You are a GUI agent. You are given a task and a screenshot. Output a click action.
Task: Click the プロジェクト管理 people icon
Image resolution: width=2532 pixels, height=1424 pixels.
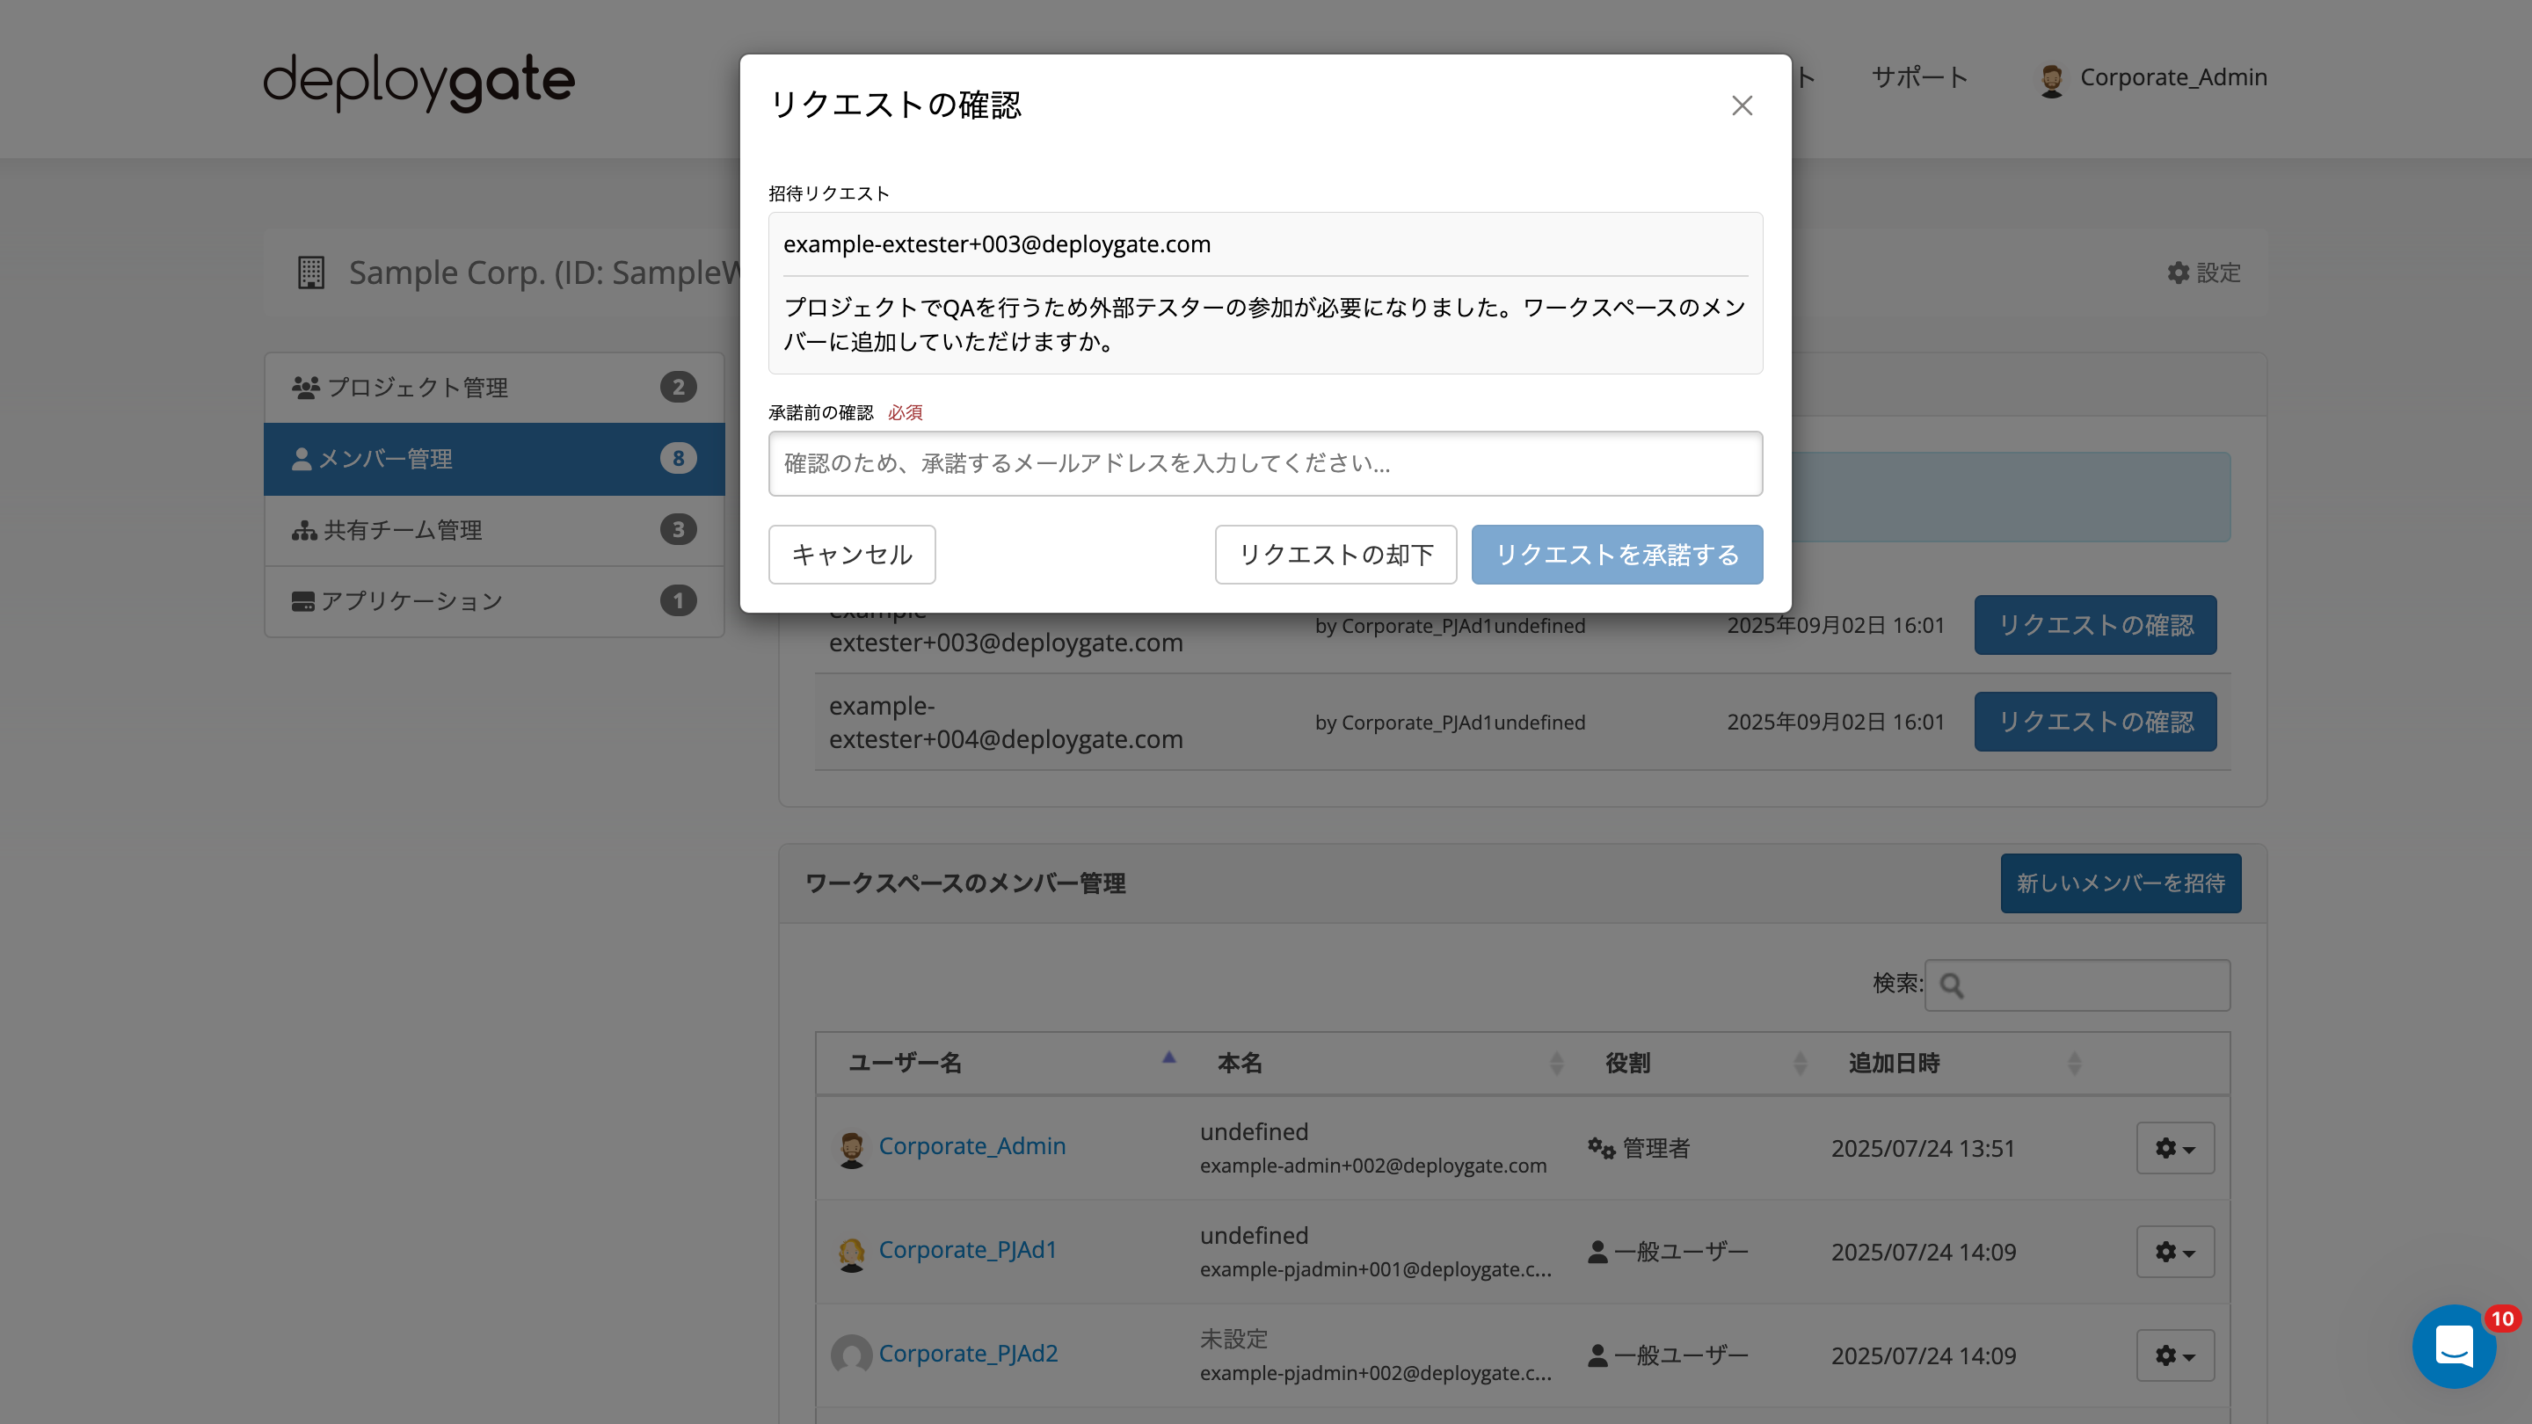point(305,386)
